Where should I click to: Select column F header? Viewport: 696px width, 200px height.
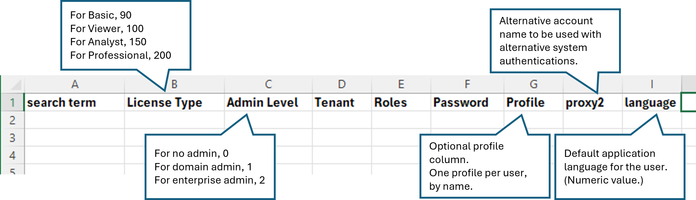(467, 84)
